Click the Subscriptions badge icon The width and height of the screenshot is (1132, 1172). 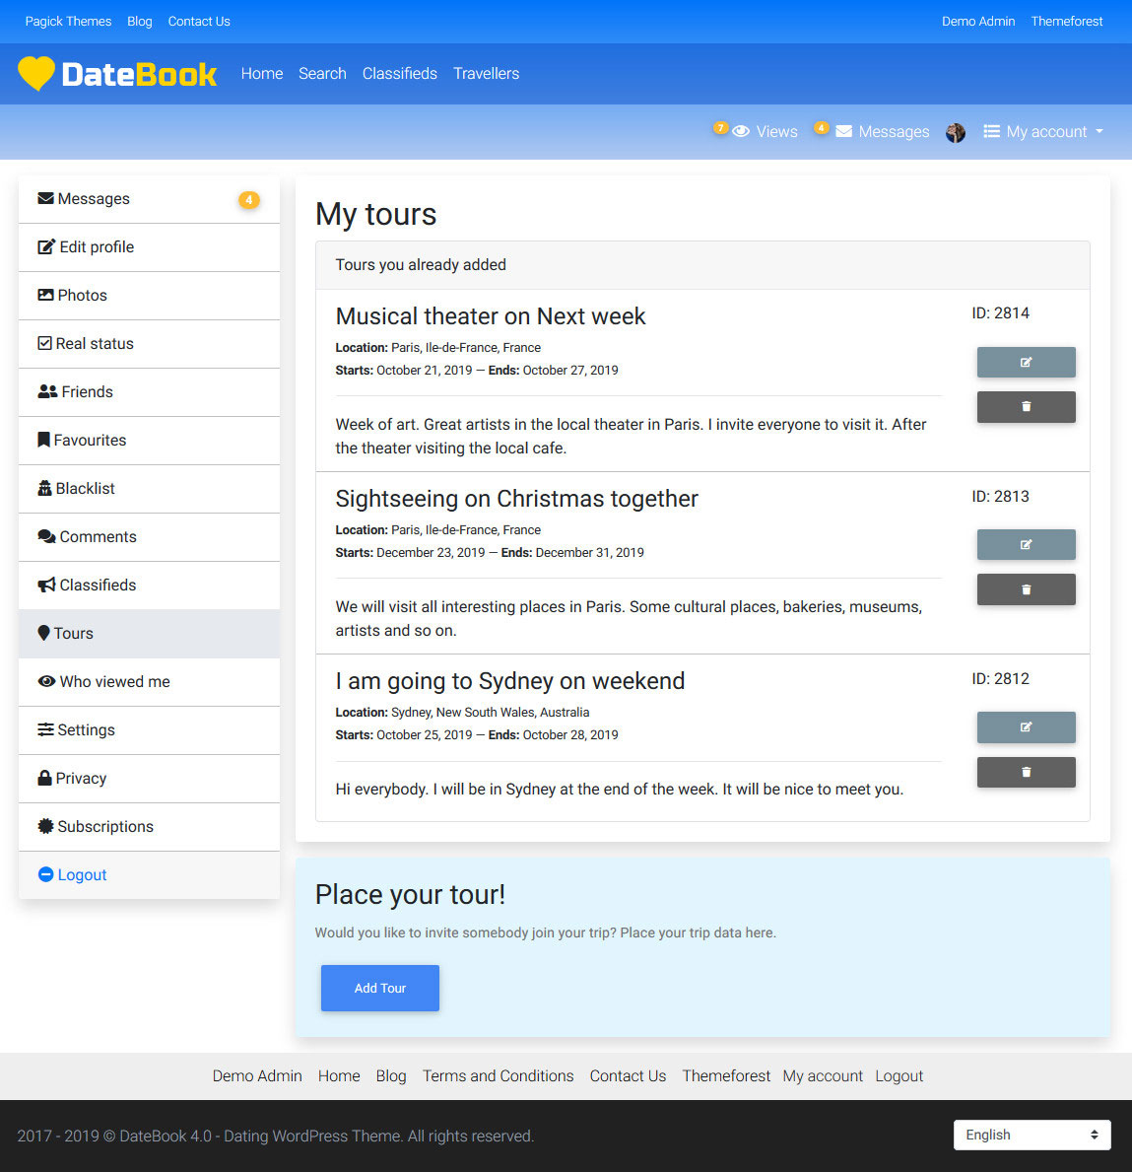coord(45,826)
